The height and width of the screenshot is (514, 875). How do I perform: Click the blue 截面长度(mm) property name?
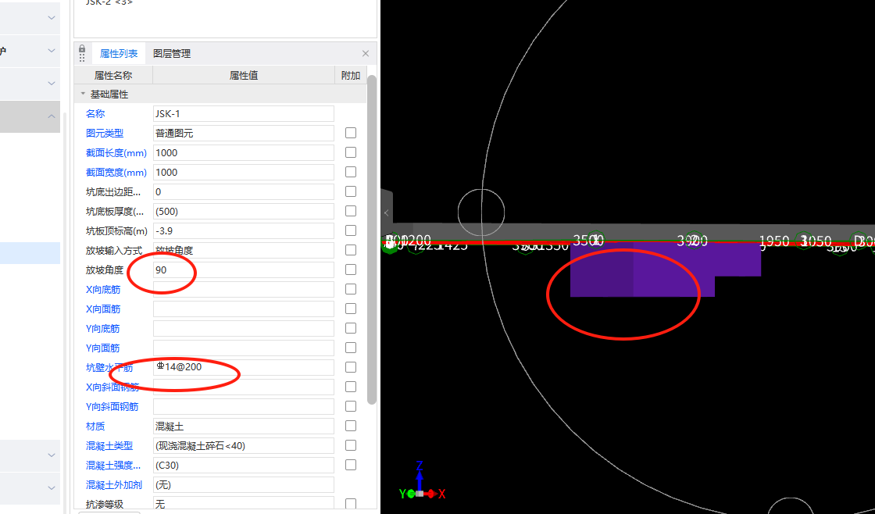click(x=116, y=153)
